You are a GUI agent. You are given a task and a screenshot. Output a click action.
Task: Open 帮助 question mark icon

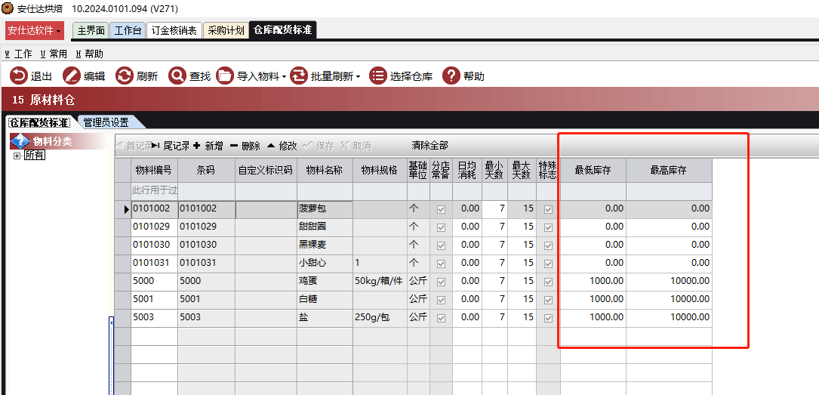click(x=451, y=76)
